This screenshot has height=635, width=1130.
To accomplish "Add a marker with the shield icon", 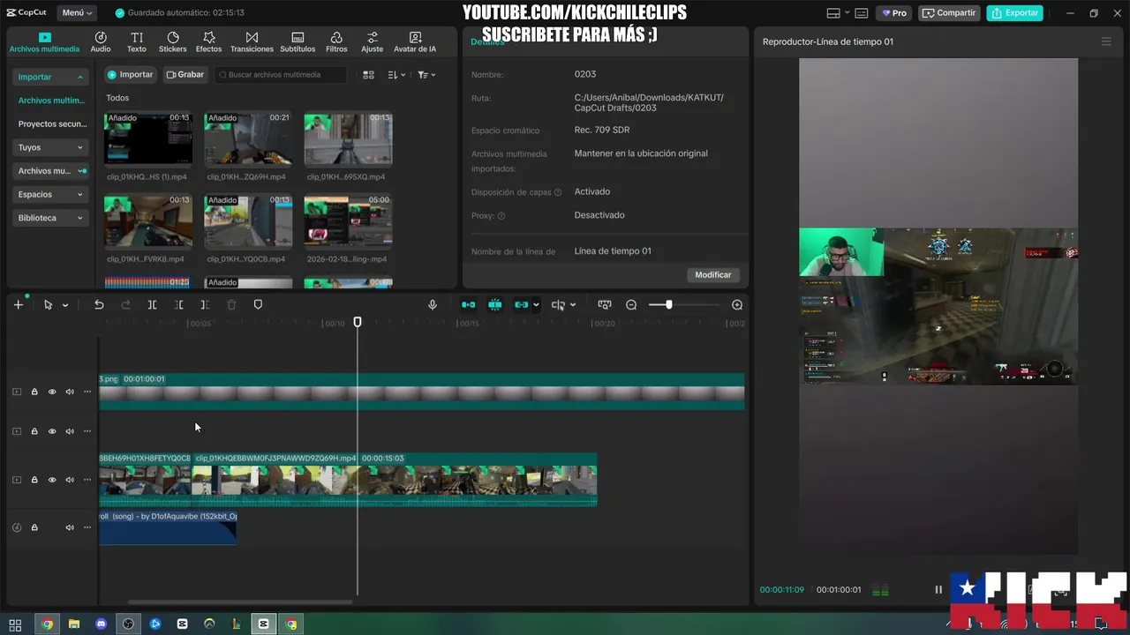I will point(258,305).
